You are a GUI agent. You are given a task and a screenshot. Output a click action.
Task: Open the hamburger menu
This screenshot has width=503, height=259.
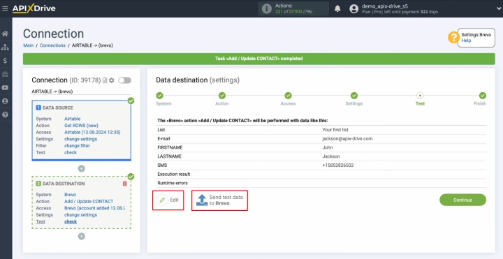[5, 8]
